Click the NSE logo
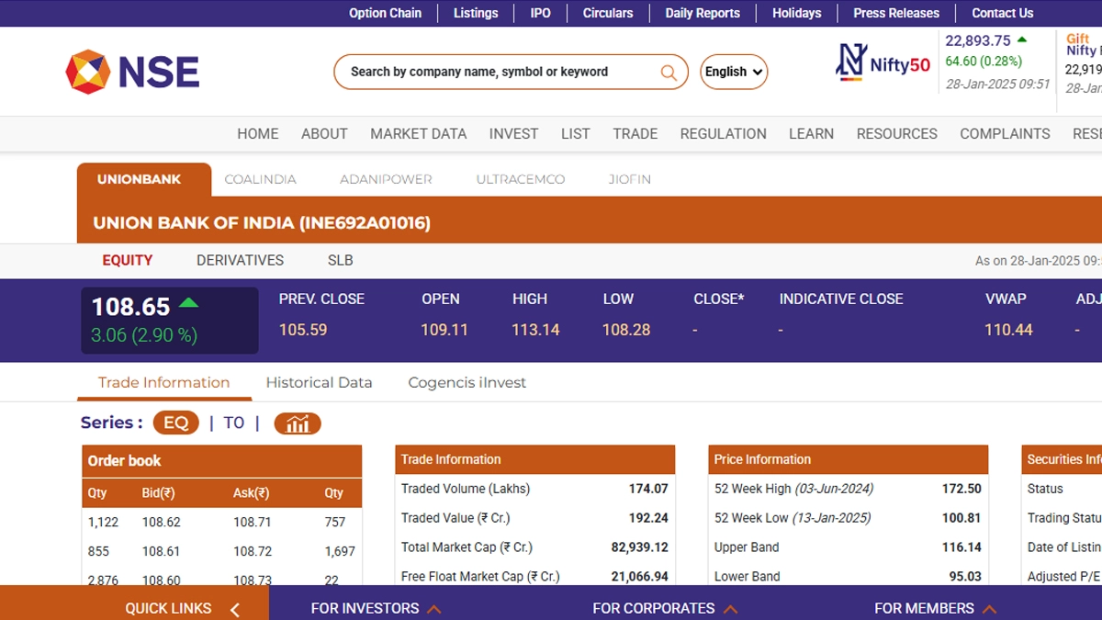The height and width of the screenshot is (620, 1102). (x=132, y=72)
